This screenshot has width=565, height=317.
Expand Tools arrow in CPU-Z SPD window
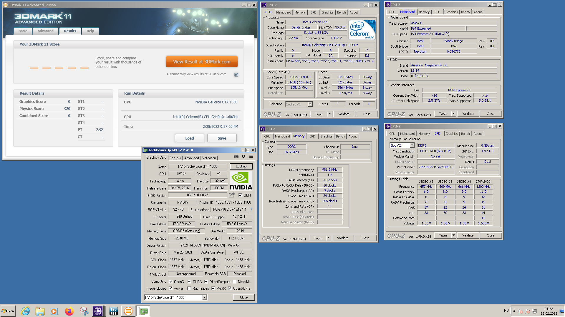pyautogui.click(x=453, y=235)
